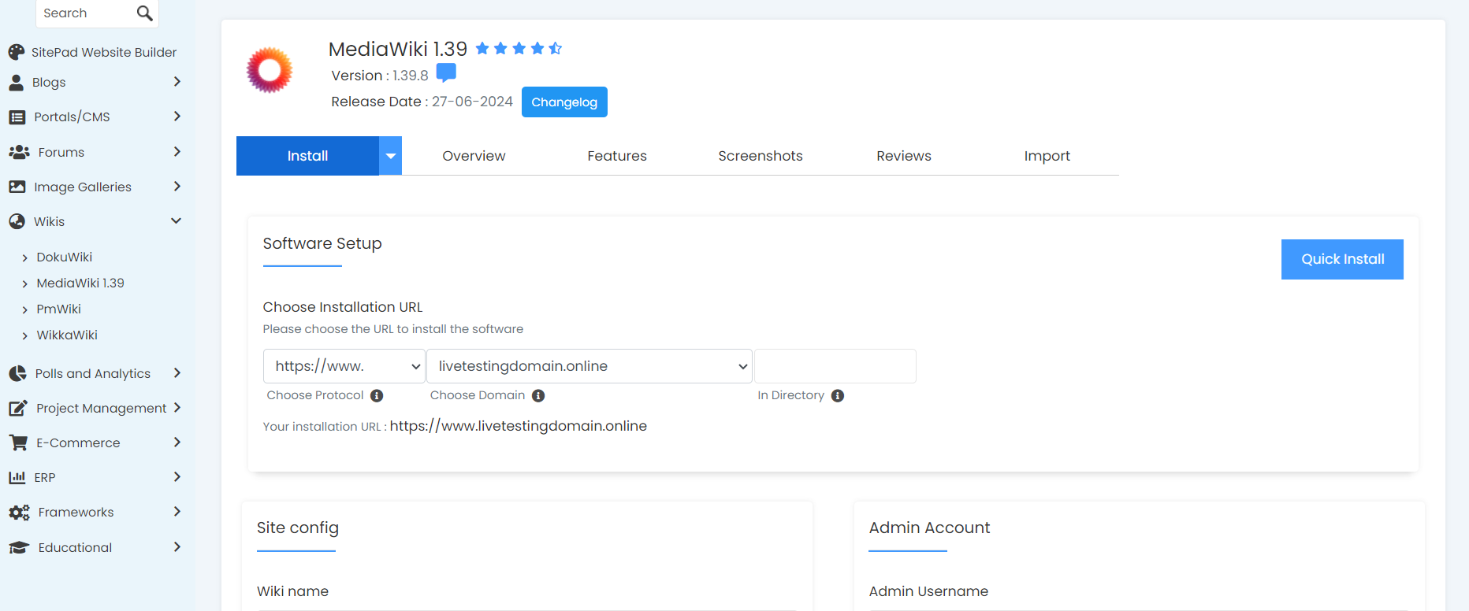Open SitePad Website Builder link
This screenshot has width=1469, height=611.
coord(104,52)
